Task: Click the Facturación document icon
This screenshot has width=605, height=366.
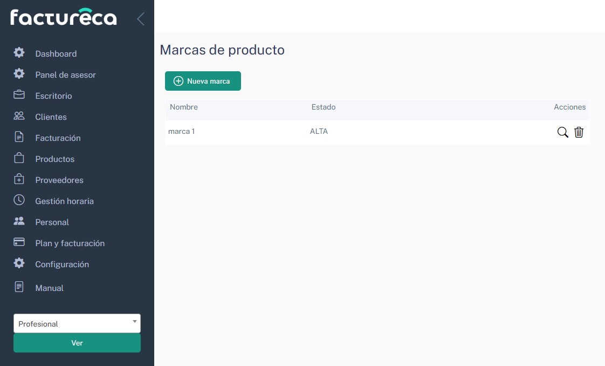Action: tap(19, 137)
